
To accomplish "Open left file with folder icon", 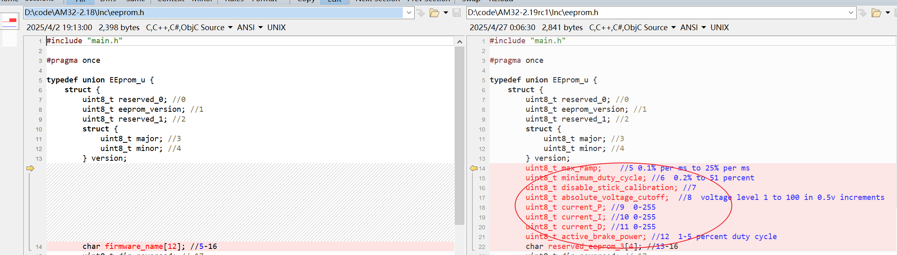I will click(x=434, y=13).
